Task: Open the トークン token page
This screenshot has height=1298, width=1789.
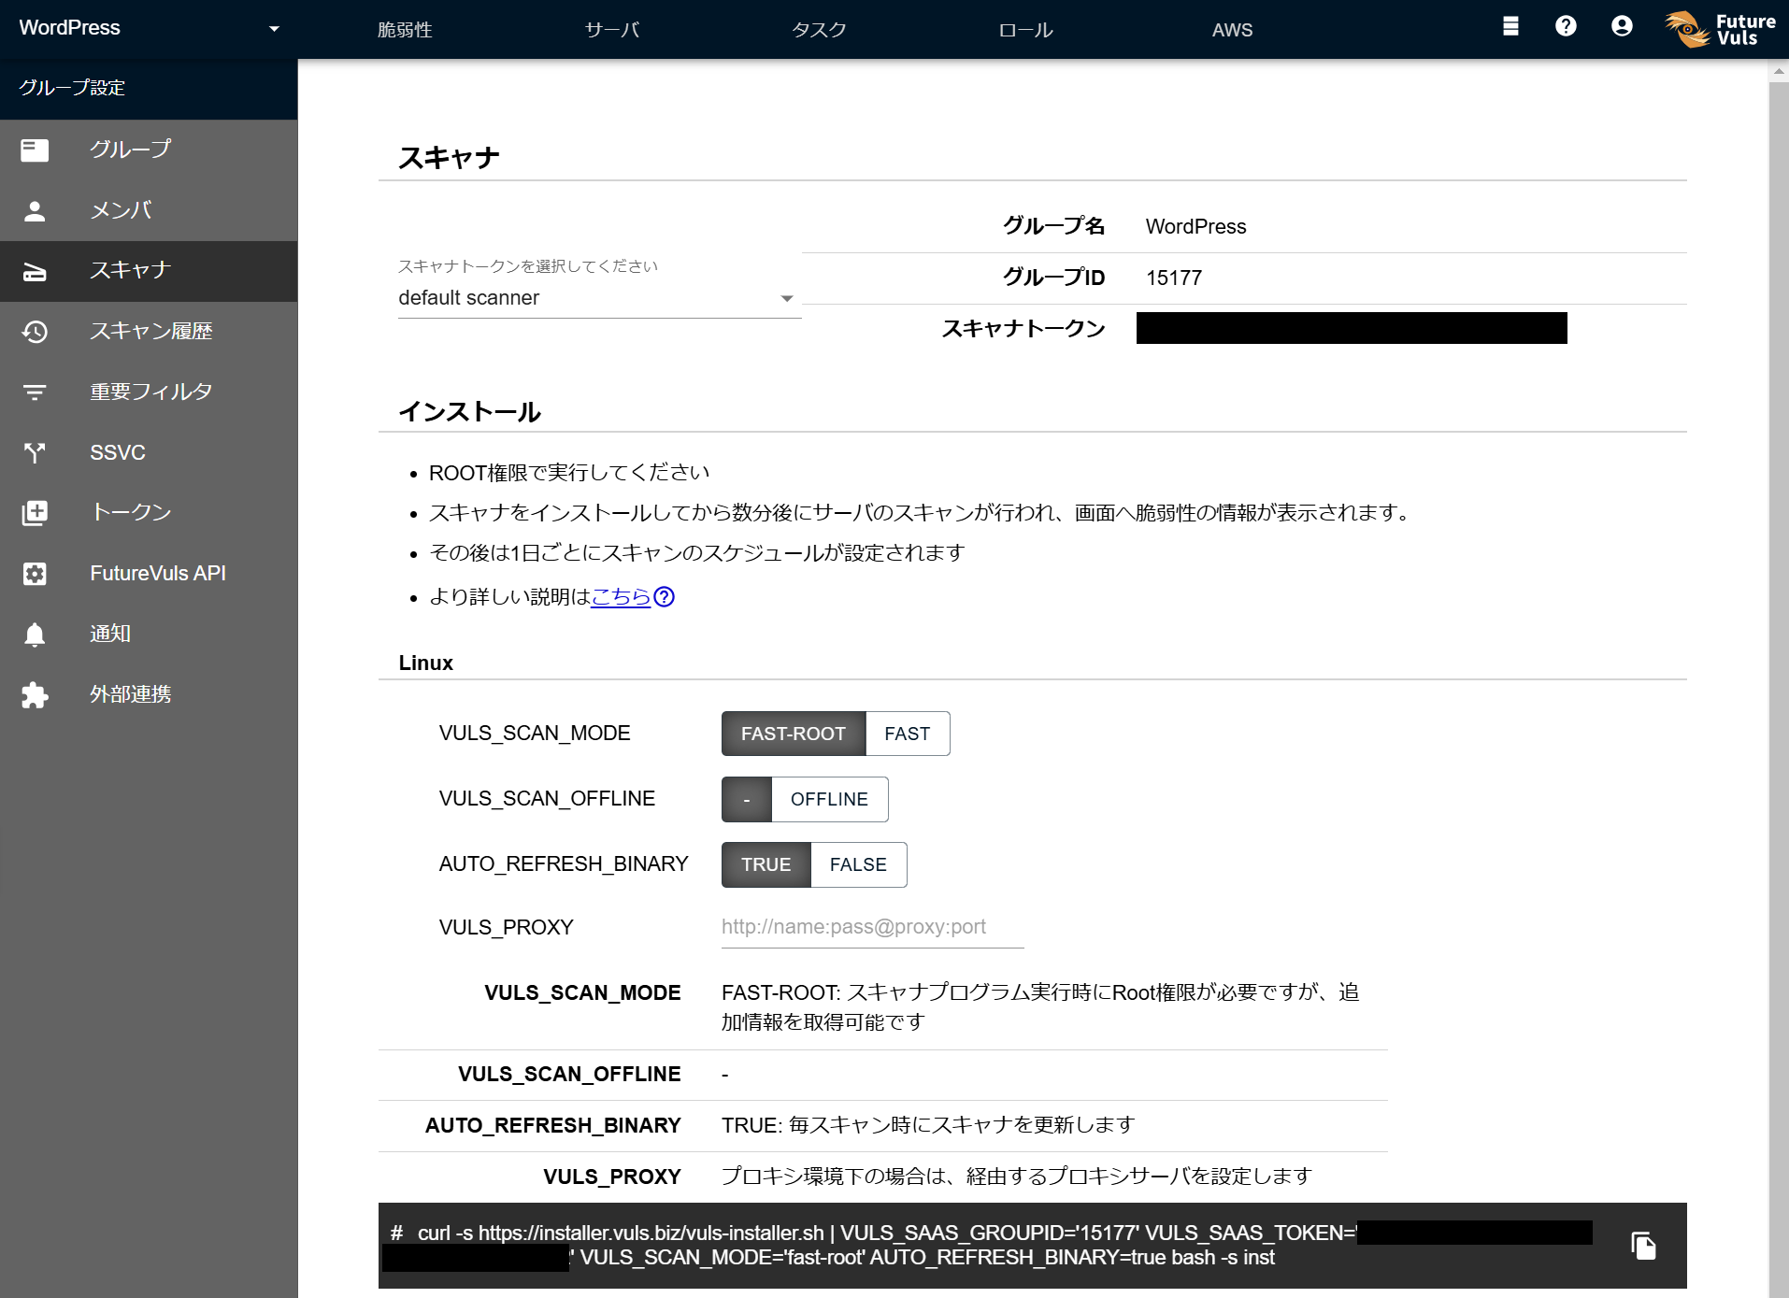Action: coord(130,512)
